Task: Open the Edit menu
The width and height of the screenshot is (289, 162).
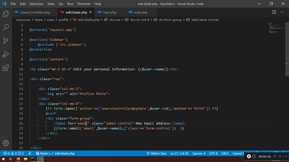Action: coord(23,4)
